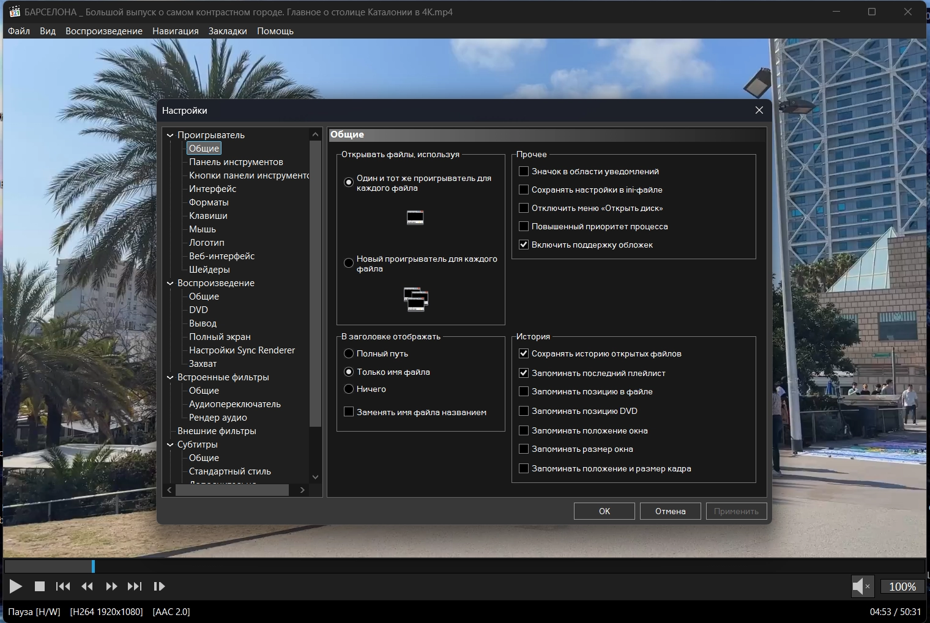
Task: Click the rewind (decrease speed) icon
Action: 87,586
